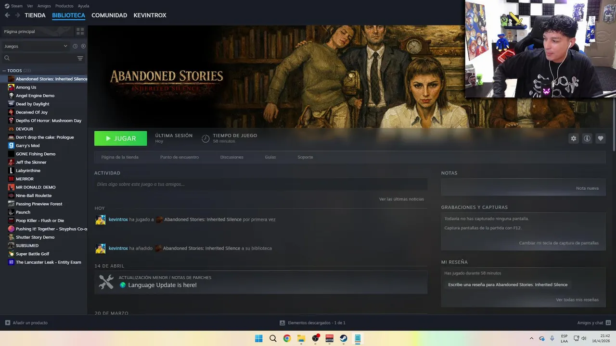Collapse the TODOS games list

pos(4,71)
